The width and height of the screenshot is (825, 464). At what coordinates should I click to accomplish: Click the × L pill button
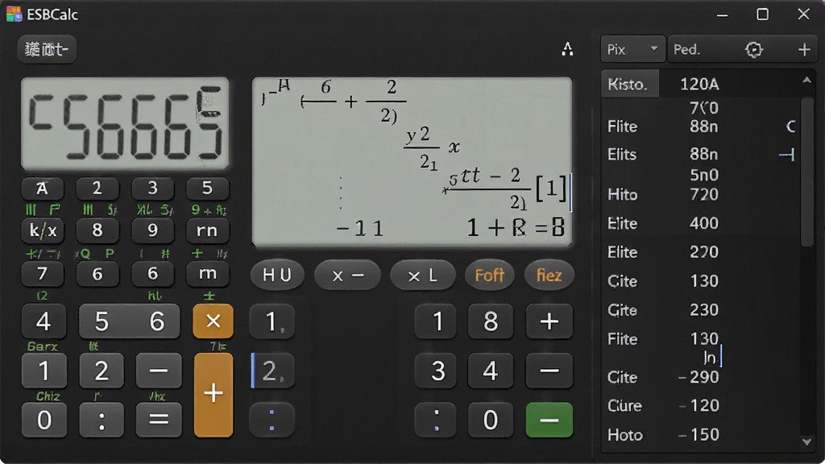click(422, 275)
